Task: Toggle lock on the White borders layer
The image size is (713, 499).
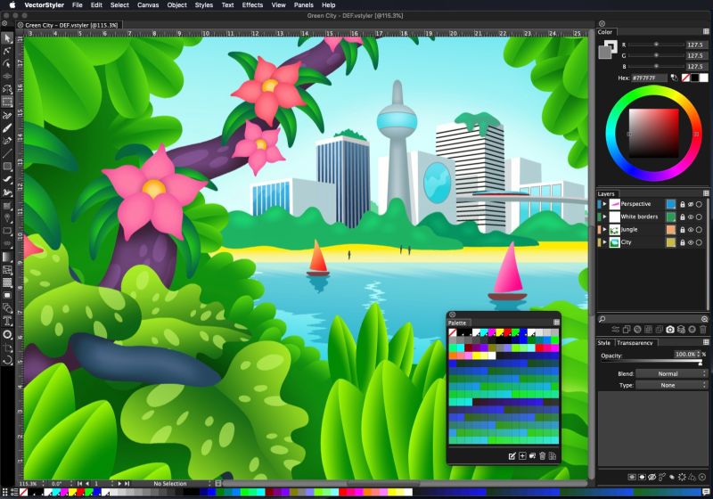Action: 682,217
